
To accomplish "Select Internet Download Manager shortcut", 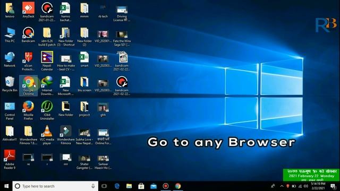I will 47,86.
